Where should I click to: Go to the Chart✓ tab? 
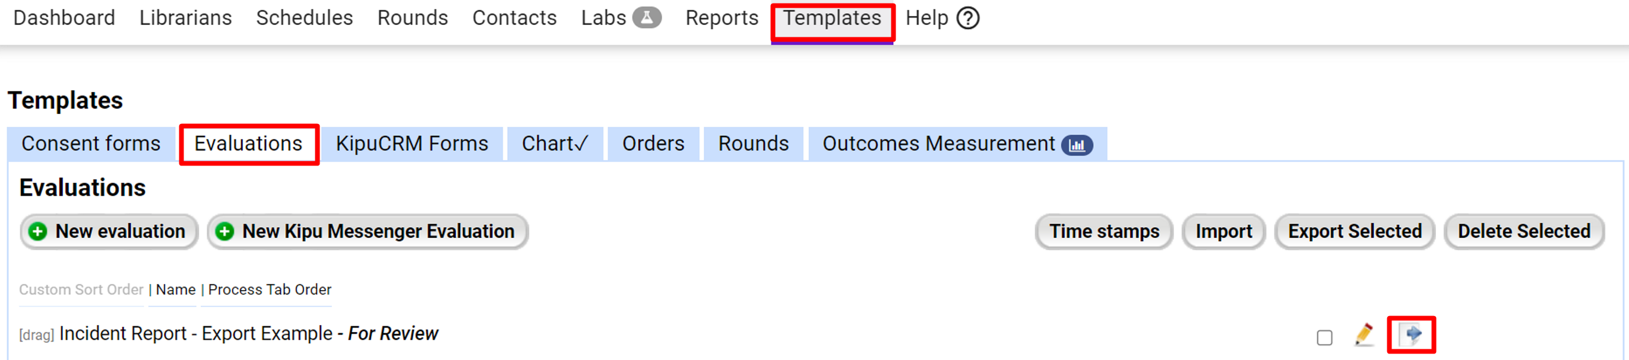(x=555, y=144)
